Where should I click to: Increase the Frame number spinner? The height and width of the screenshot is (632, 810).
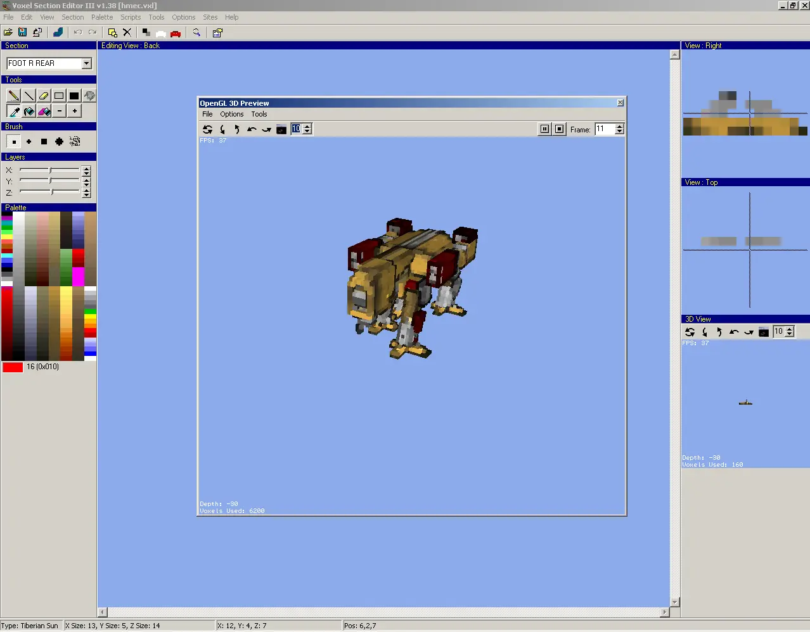point(619,126)
